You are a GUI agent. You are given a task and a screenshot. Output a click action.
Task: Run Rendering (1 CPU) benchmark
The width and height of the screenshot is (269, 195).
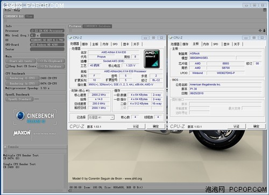(22, 78)
